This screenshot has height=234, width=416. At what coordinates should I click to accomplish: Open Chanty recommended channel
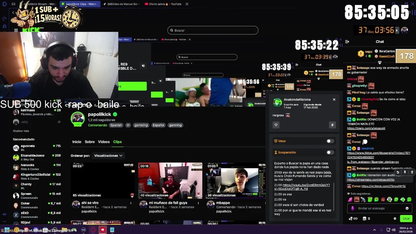point(37,186)
